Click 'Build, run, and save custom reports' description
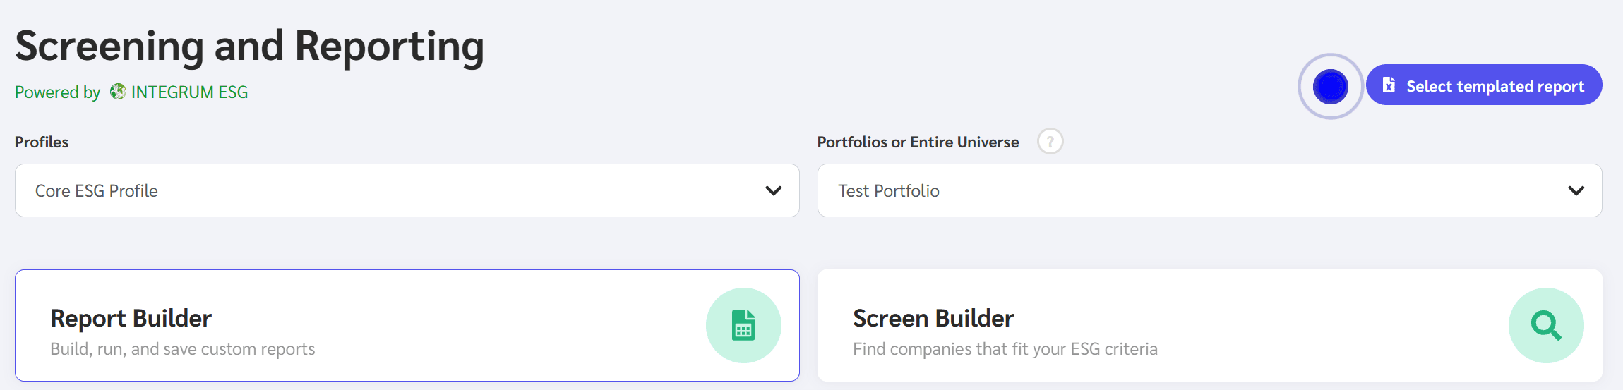 click(182, 349)
